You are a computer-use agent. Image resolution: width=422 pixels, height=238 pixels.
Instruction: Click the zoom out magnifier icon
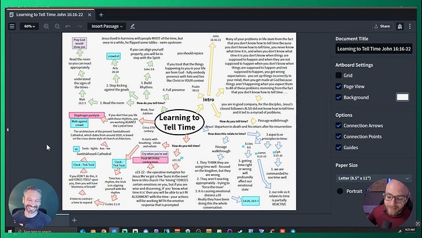pos(57,27)
